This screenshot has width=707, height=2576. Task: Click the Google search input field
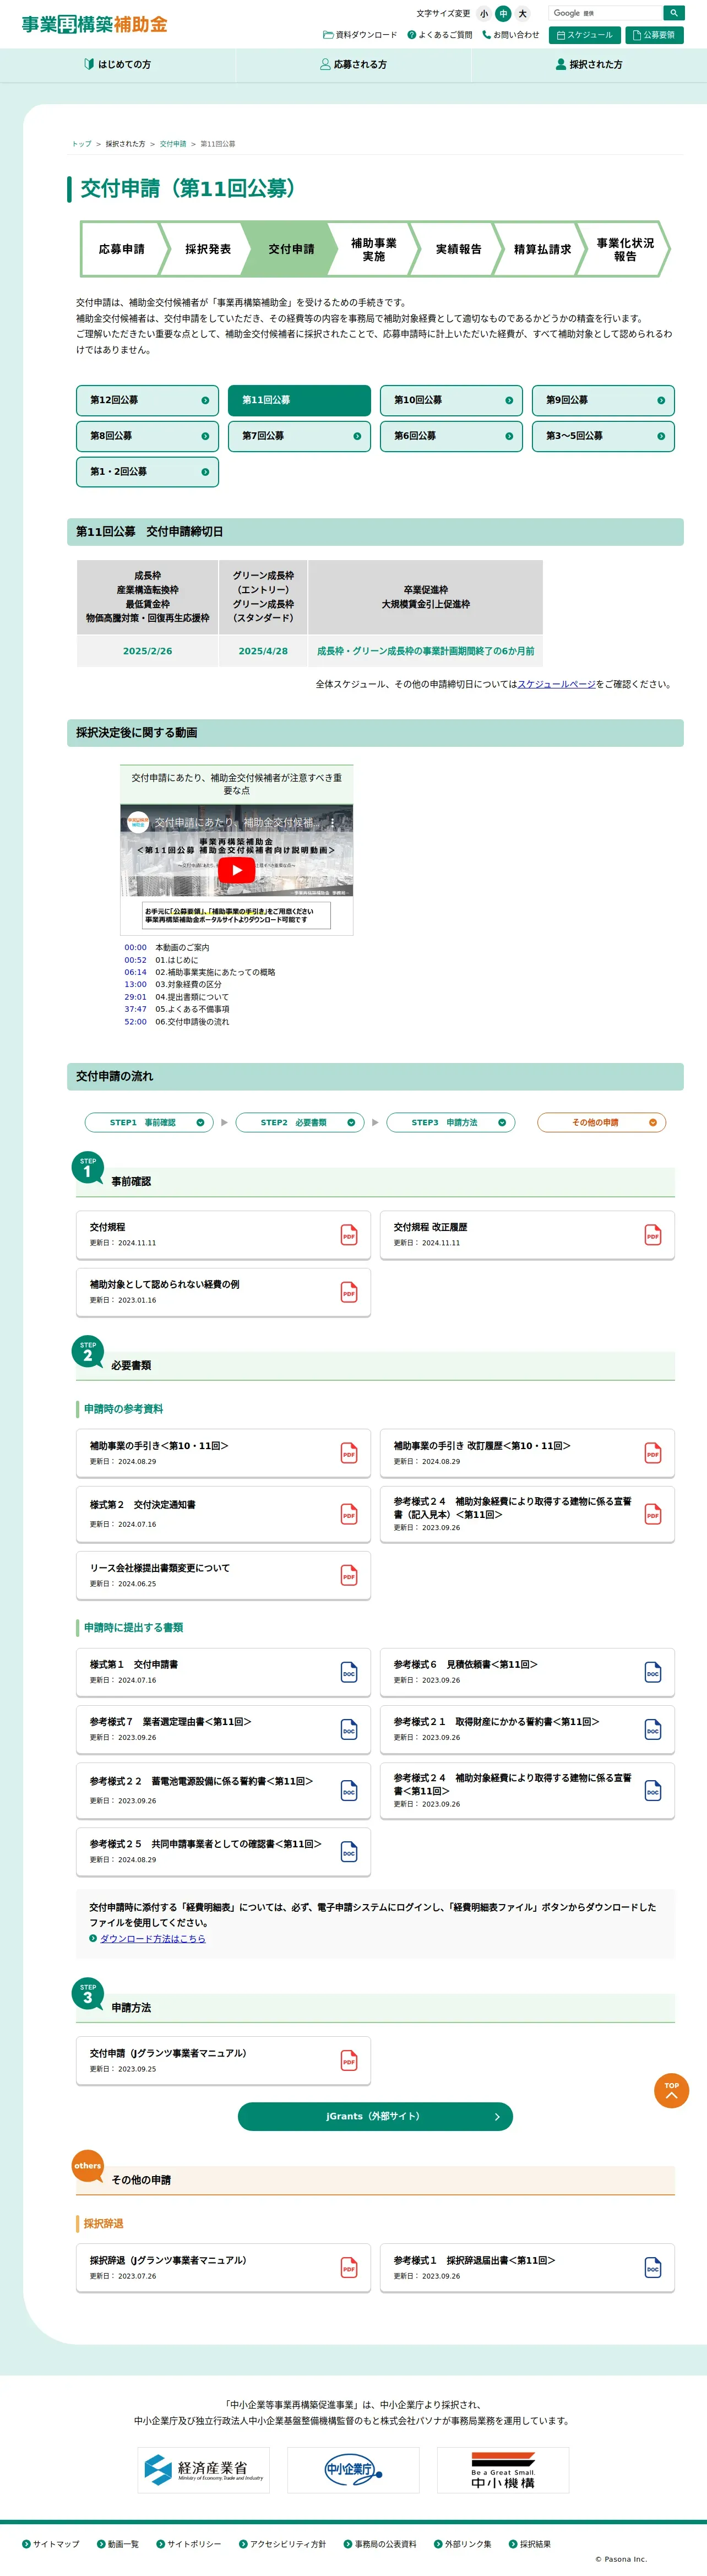point(606,13)
